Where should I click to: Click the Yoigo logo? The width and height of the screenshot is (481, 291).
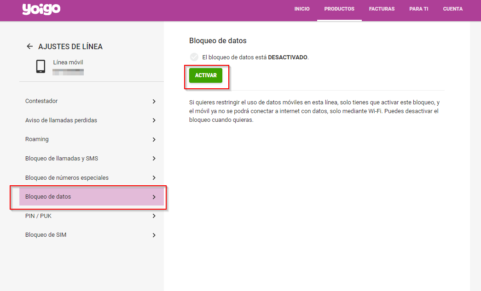[41, 9]
